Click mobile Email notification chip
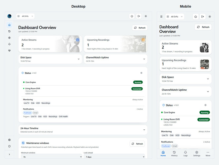Screen dimensions: 219x165 [x=175, y=146]
